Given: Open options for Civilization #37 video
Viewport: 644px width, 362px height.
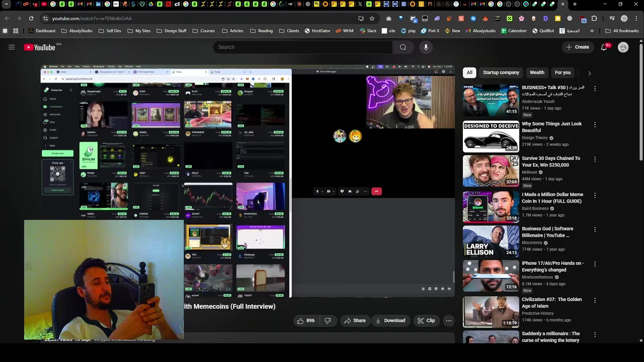Looking at the screenshot, I should tap(595, 300).
